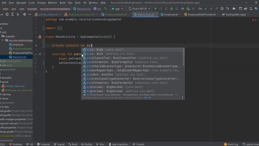The height and width of the screenshot is (146, 259).
Task: Click the gutter related-XML icon beside class MainActivity
Action: (x=40, y=37)
